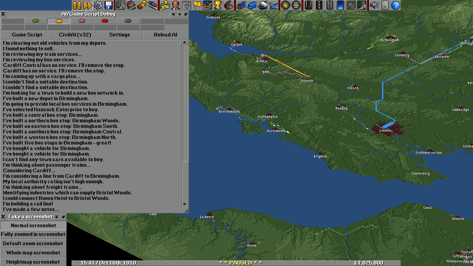Image resolution: width=473 pixels, height=266 pixels.
Task: Click the log scrollbar down arrow
Action: click(x=185, y=204)
